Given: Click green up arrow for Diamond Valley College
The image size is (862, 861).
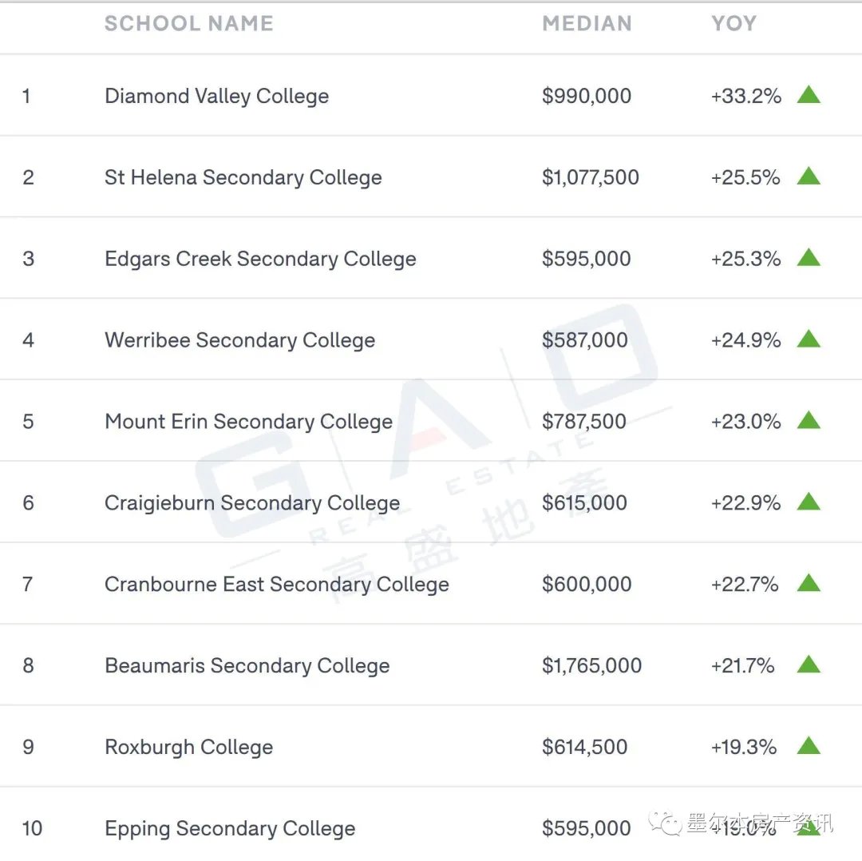Looking at the screenshot, I should tap(808, 94).
